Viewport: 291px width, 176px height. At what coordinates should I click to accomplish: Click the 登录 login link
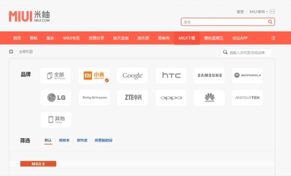click(240, 12)
